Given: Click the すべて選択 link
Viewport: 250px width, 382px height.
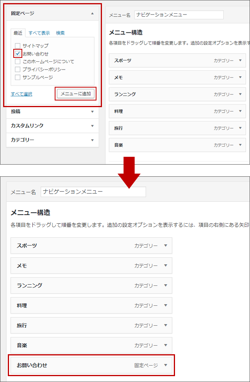Looking at the screenshot, I should (21, 94).
